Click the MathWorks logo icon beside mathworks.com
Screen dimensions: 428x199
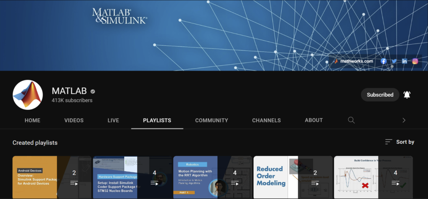[336, 61]
